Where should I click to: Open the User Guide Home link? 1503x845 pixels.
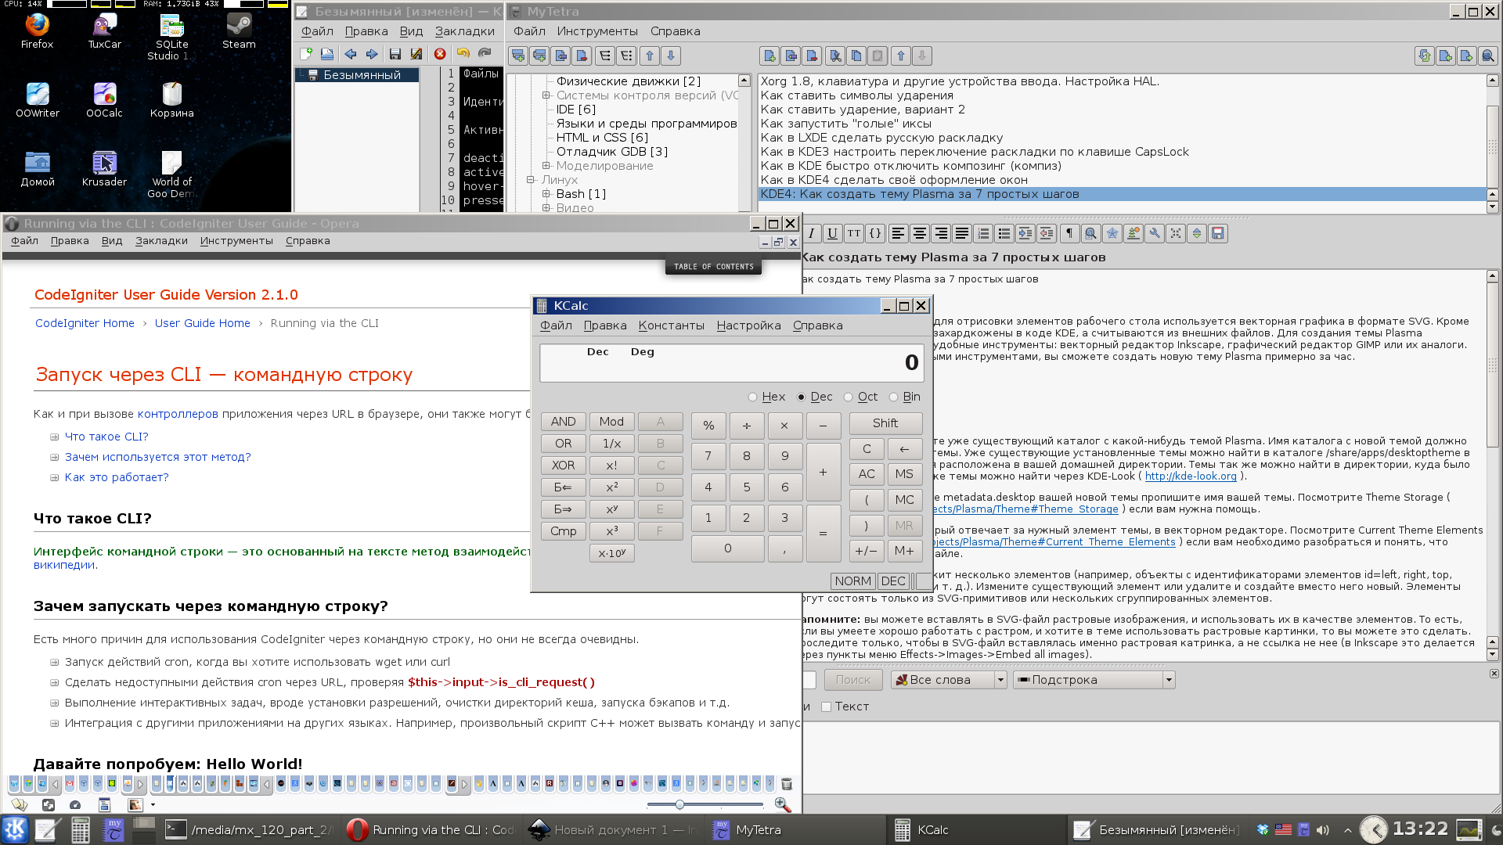[202, 323]
